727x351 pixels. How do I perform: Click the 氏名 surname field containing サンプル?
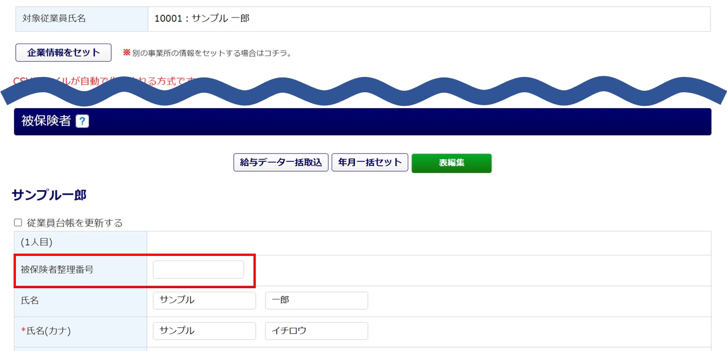click(x=204, y=300)
